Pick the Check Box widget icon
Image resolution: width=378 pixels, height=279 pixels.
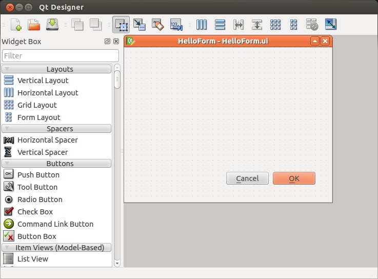[9, 211]
